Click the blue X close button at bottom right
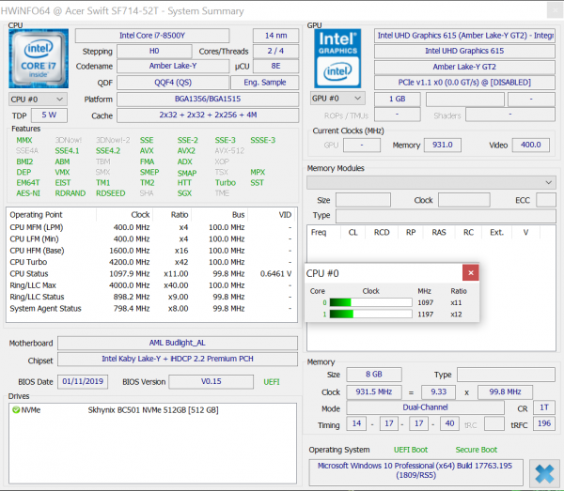The width and height of the screenshot is (564, 491). [544, 474]
